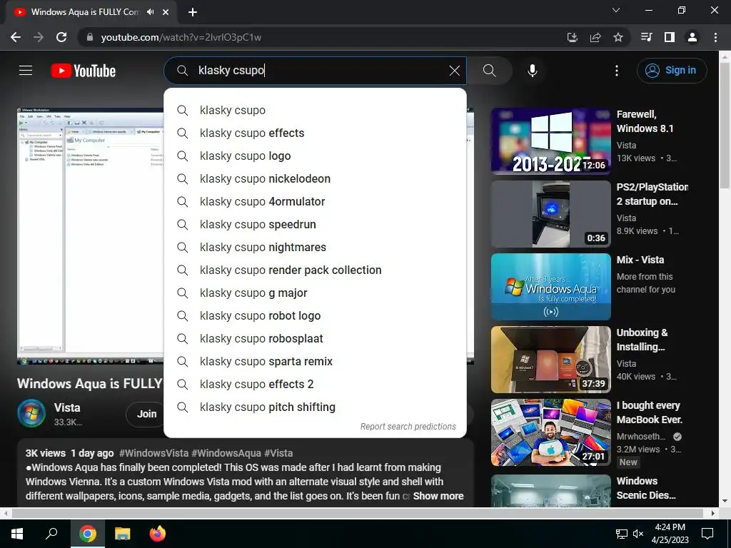731x548 pixels.
Task: Choose suggestion 'klasky csupo effects'
Action: point(315,133)
